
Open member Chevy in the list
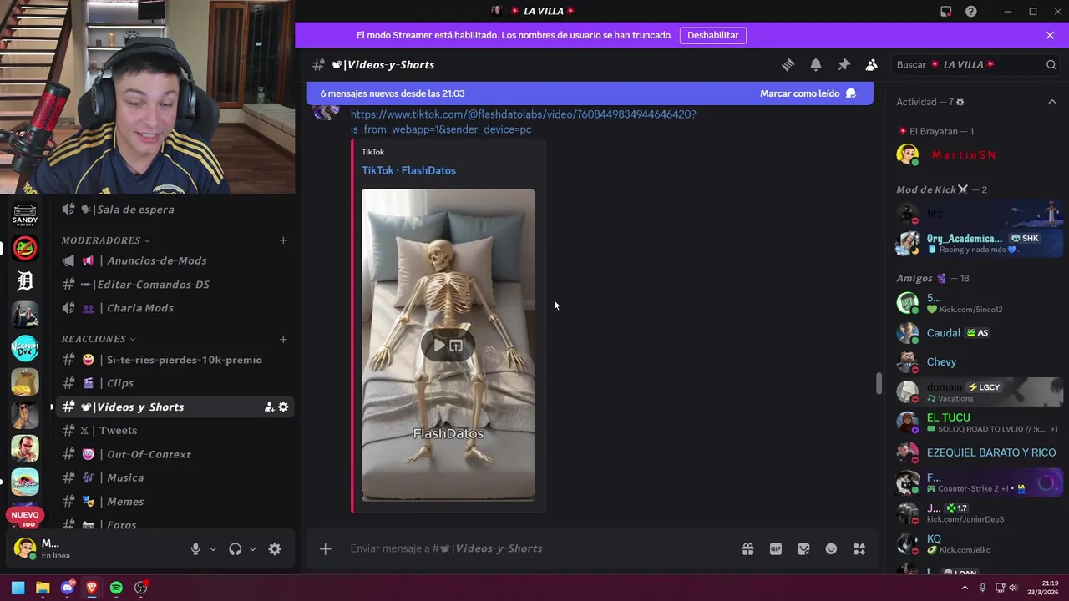coord(977,362)
